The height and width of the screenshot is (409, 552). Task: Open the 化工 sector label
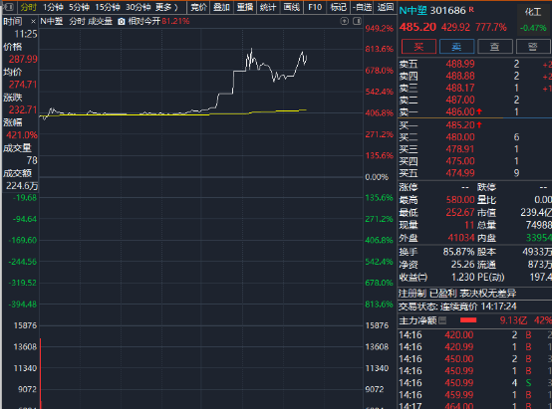point(533,12)
